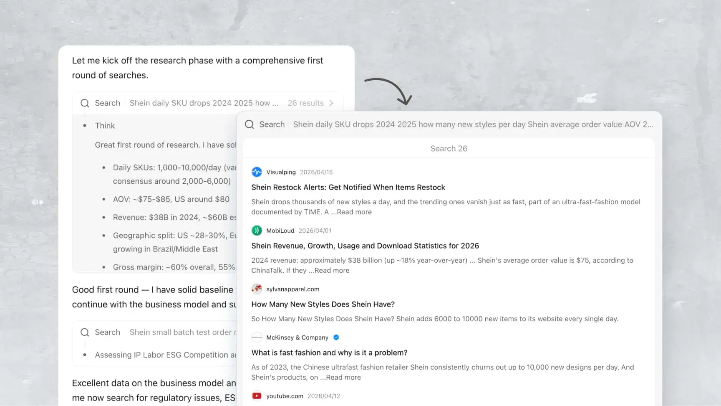Click the search icon beside 'Shein daily SKU drops 2024 2025 how ...'
721x406 pixels.
(x=85, y=103)
